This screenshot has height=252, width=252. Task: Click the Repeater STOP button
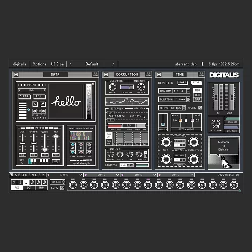coord(196,83)
